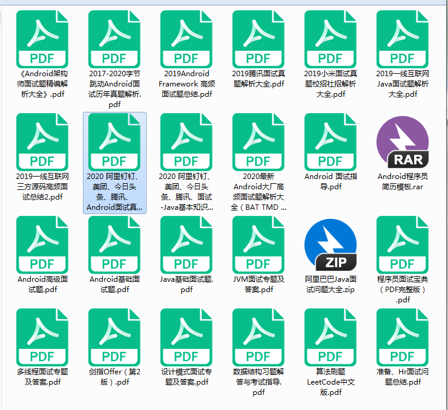
Task: Click the file name 阿里巴巴Java面试问题大全.zip
Action: 331,284
